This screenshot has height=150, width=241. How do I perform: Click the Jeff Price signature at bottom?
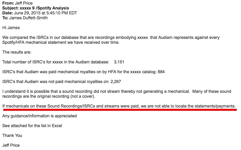[x=11, y=145]
